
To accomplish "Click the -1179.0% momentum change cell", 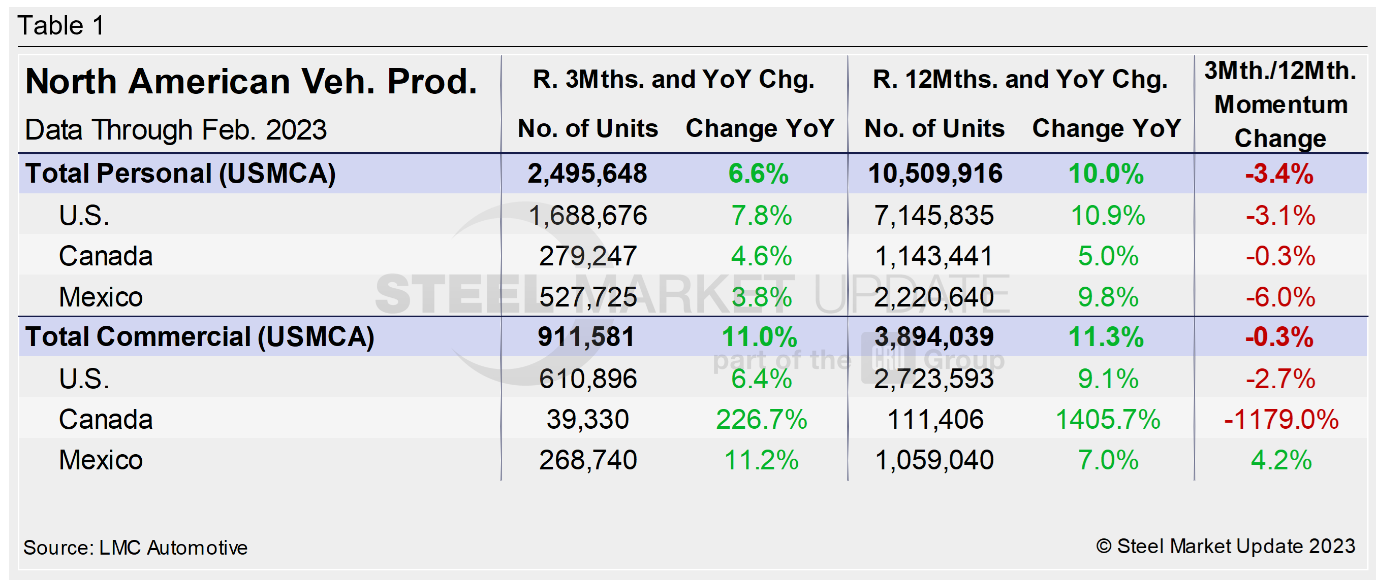I will click(1281, 419).
